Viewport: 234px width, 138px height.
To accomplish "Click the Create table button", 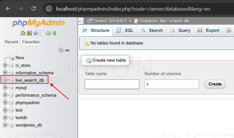I will pos(215,84).
